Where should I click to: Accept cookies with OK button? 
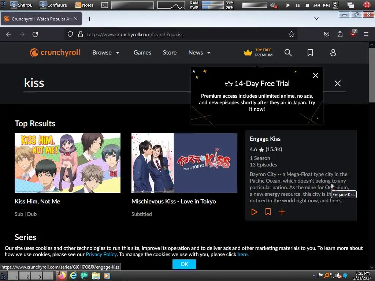184,264
